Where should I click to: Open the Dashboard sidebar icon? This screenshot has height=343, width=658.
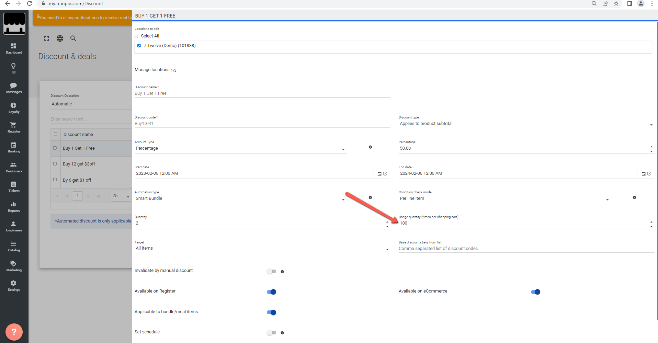(x=14, y=48)
